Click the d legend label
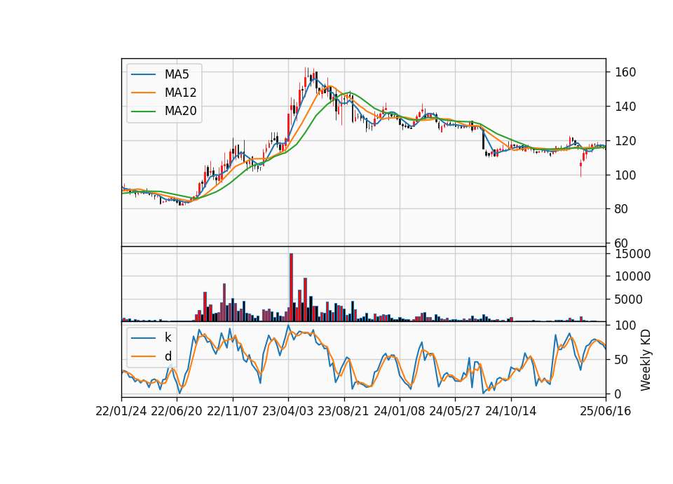Image resolution: width=673 pixels, height=484 pixels. [x=168, y=356]
